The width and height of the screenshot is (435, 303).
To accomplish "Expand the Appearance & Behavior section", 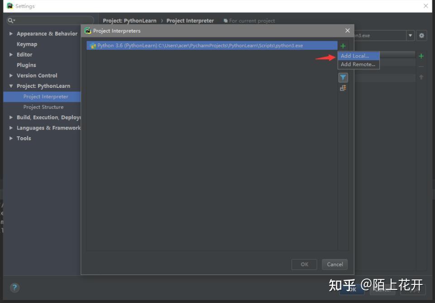I will [10, 34].
